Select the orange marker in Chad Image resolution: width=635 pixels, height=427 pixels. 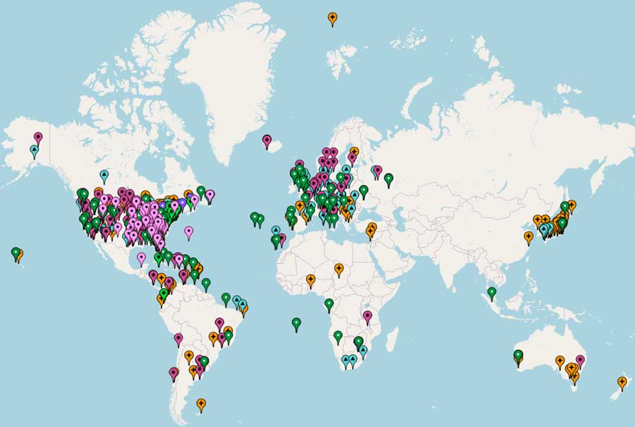click(339, 269)
